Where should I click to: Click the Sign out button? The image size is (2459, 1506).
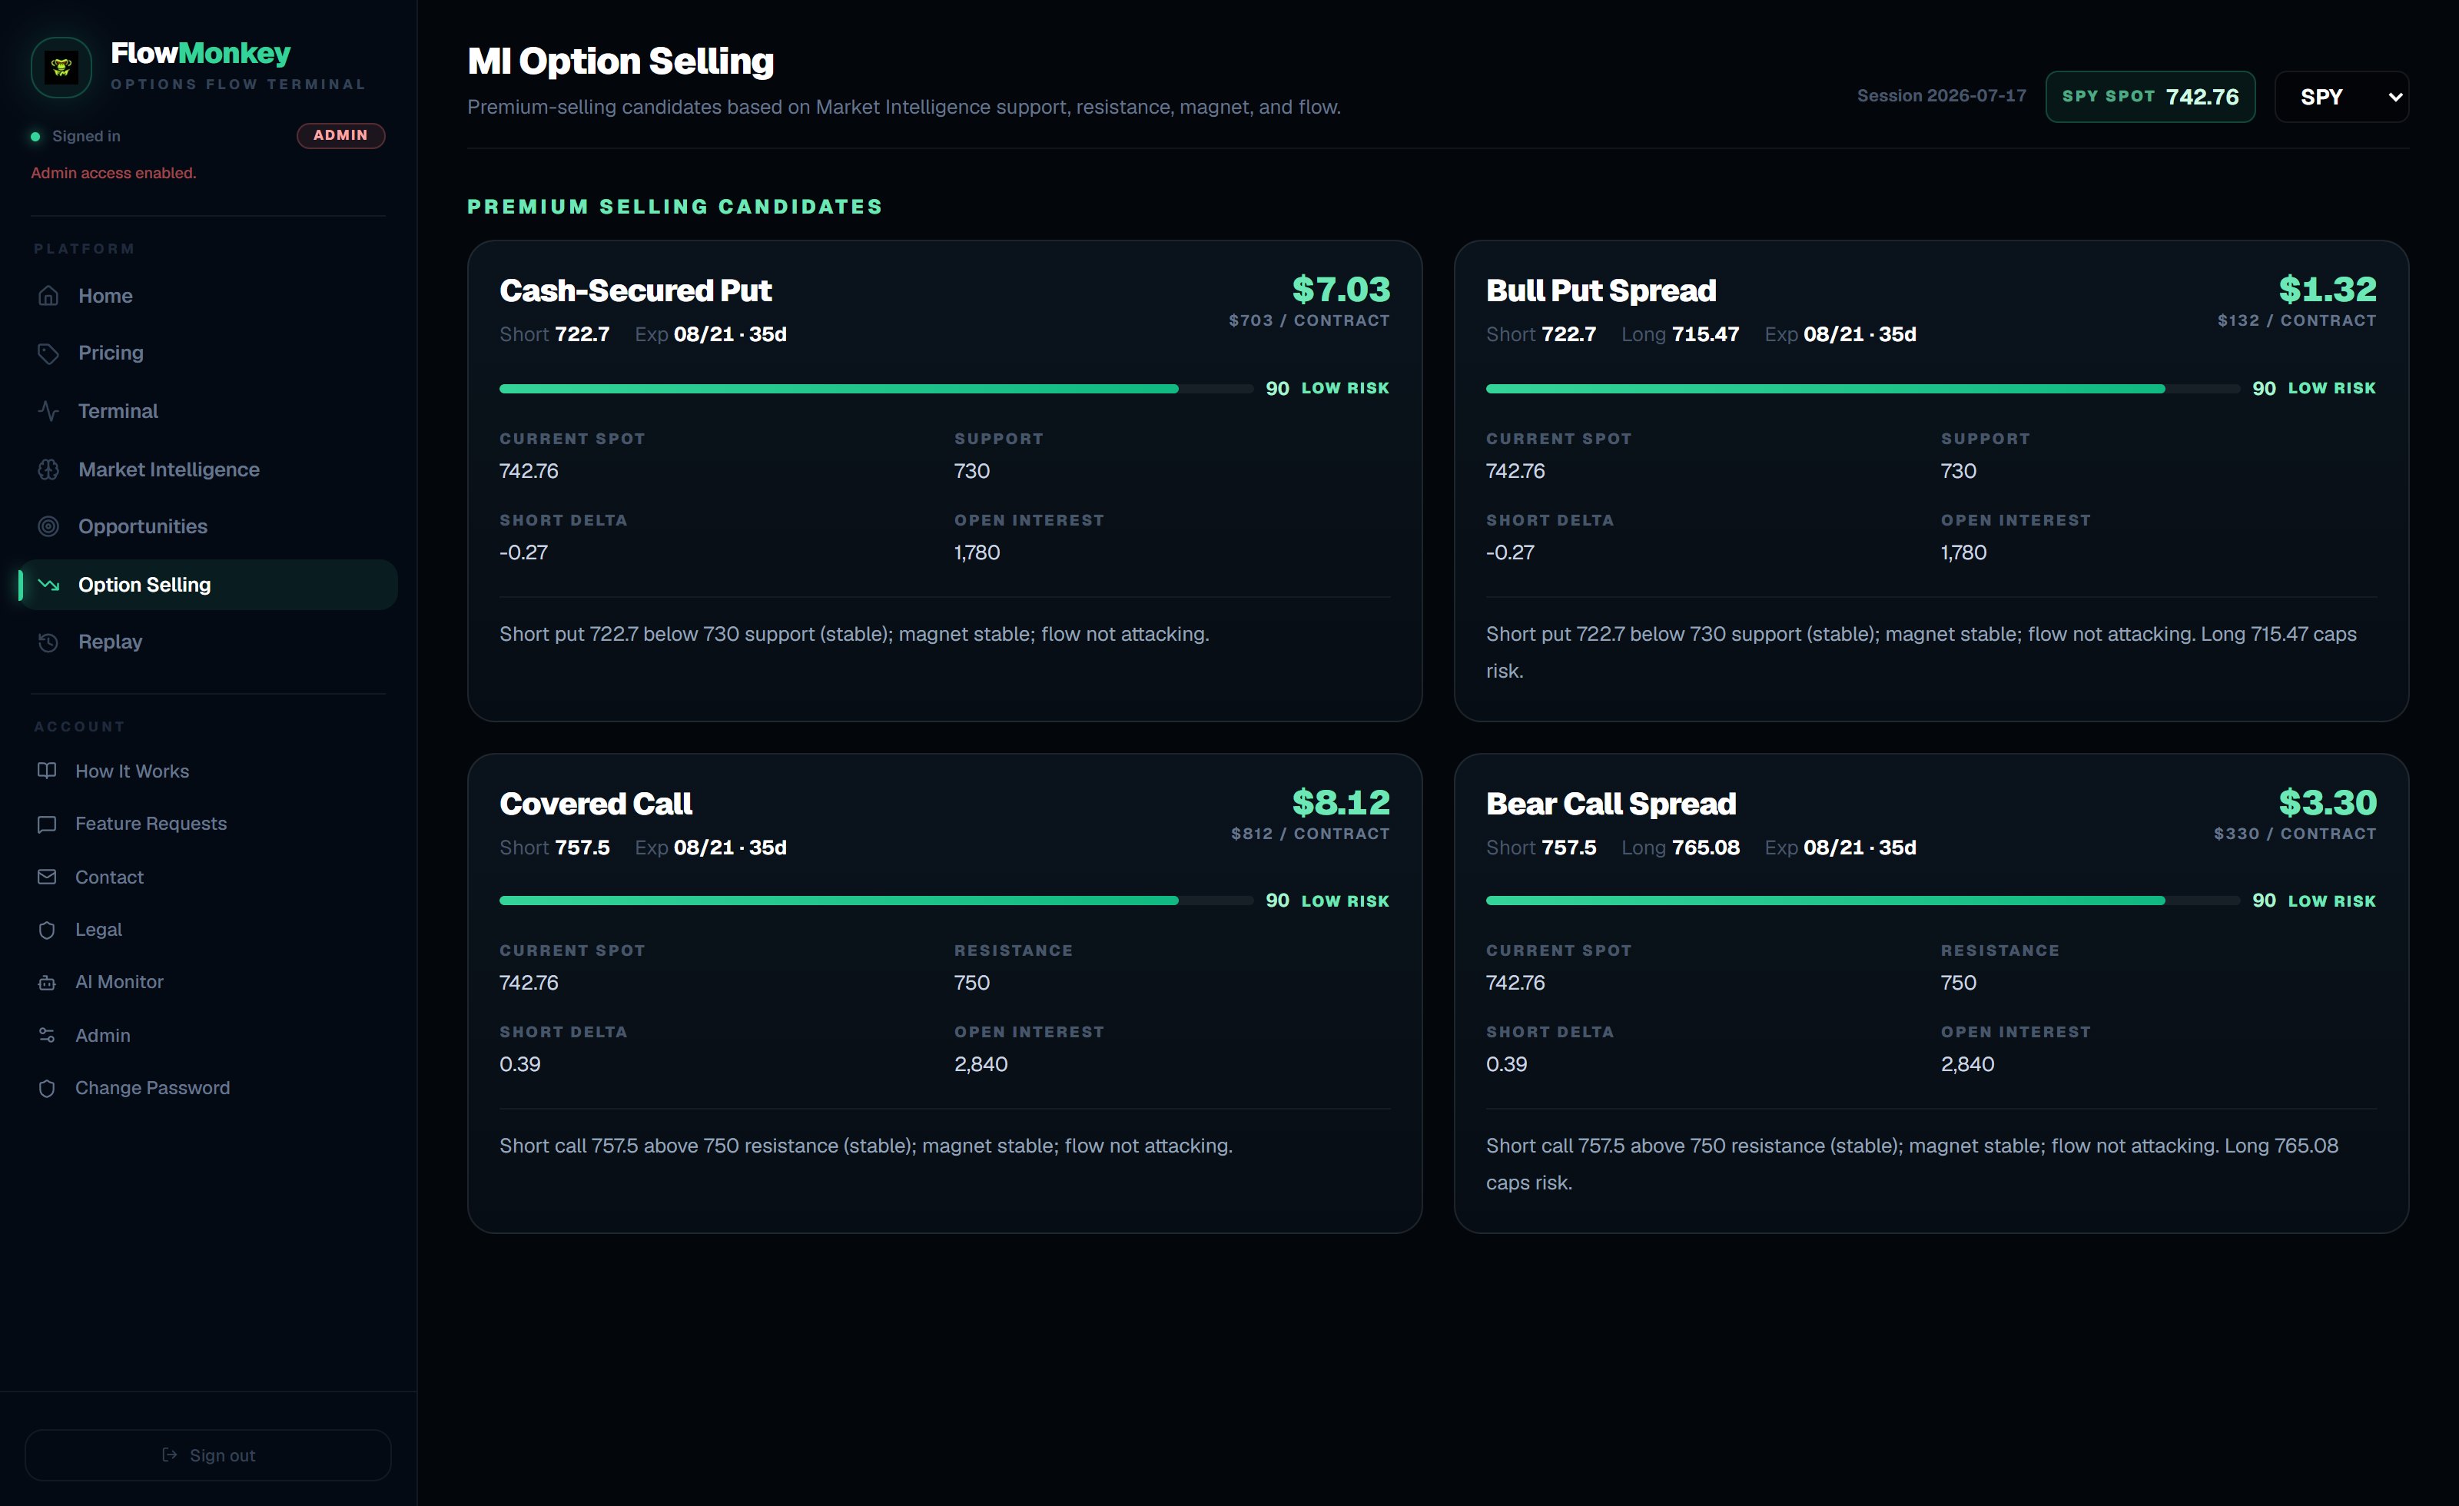208,1455
